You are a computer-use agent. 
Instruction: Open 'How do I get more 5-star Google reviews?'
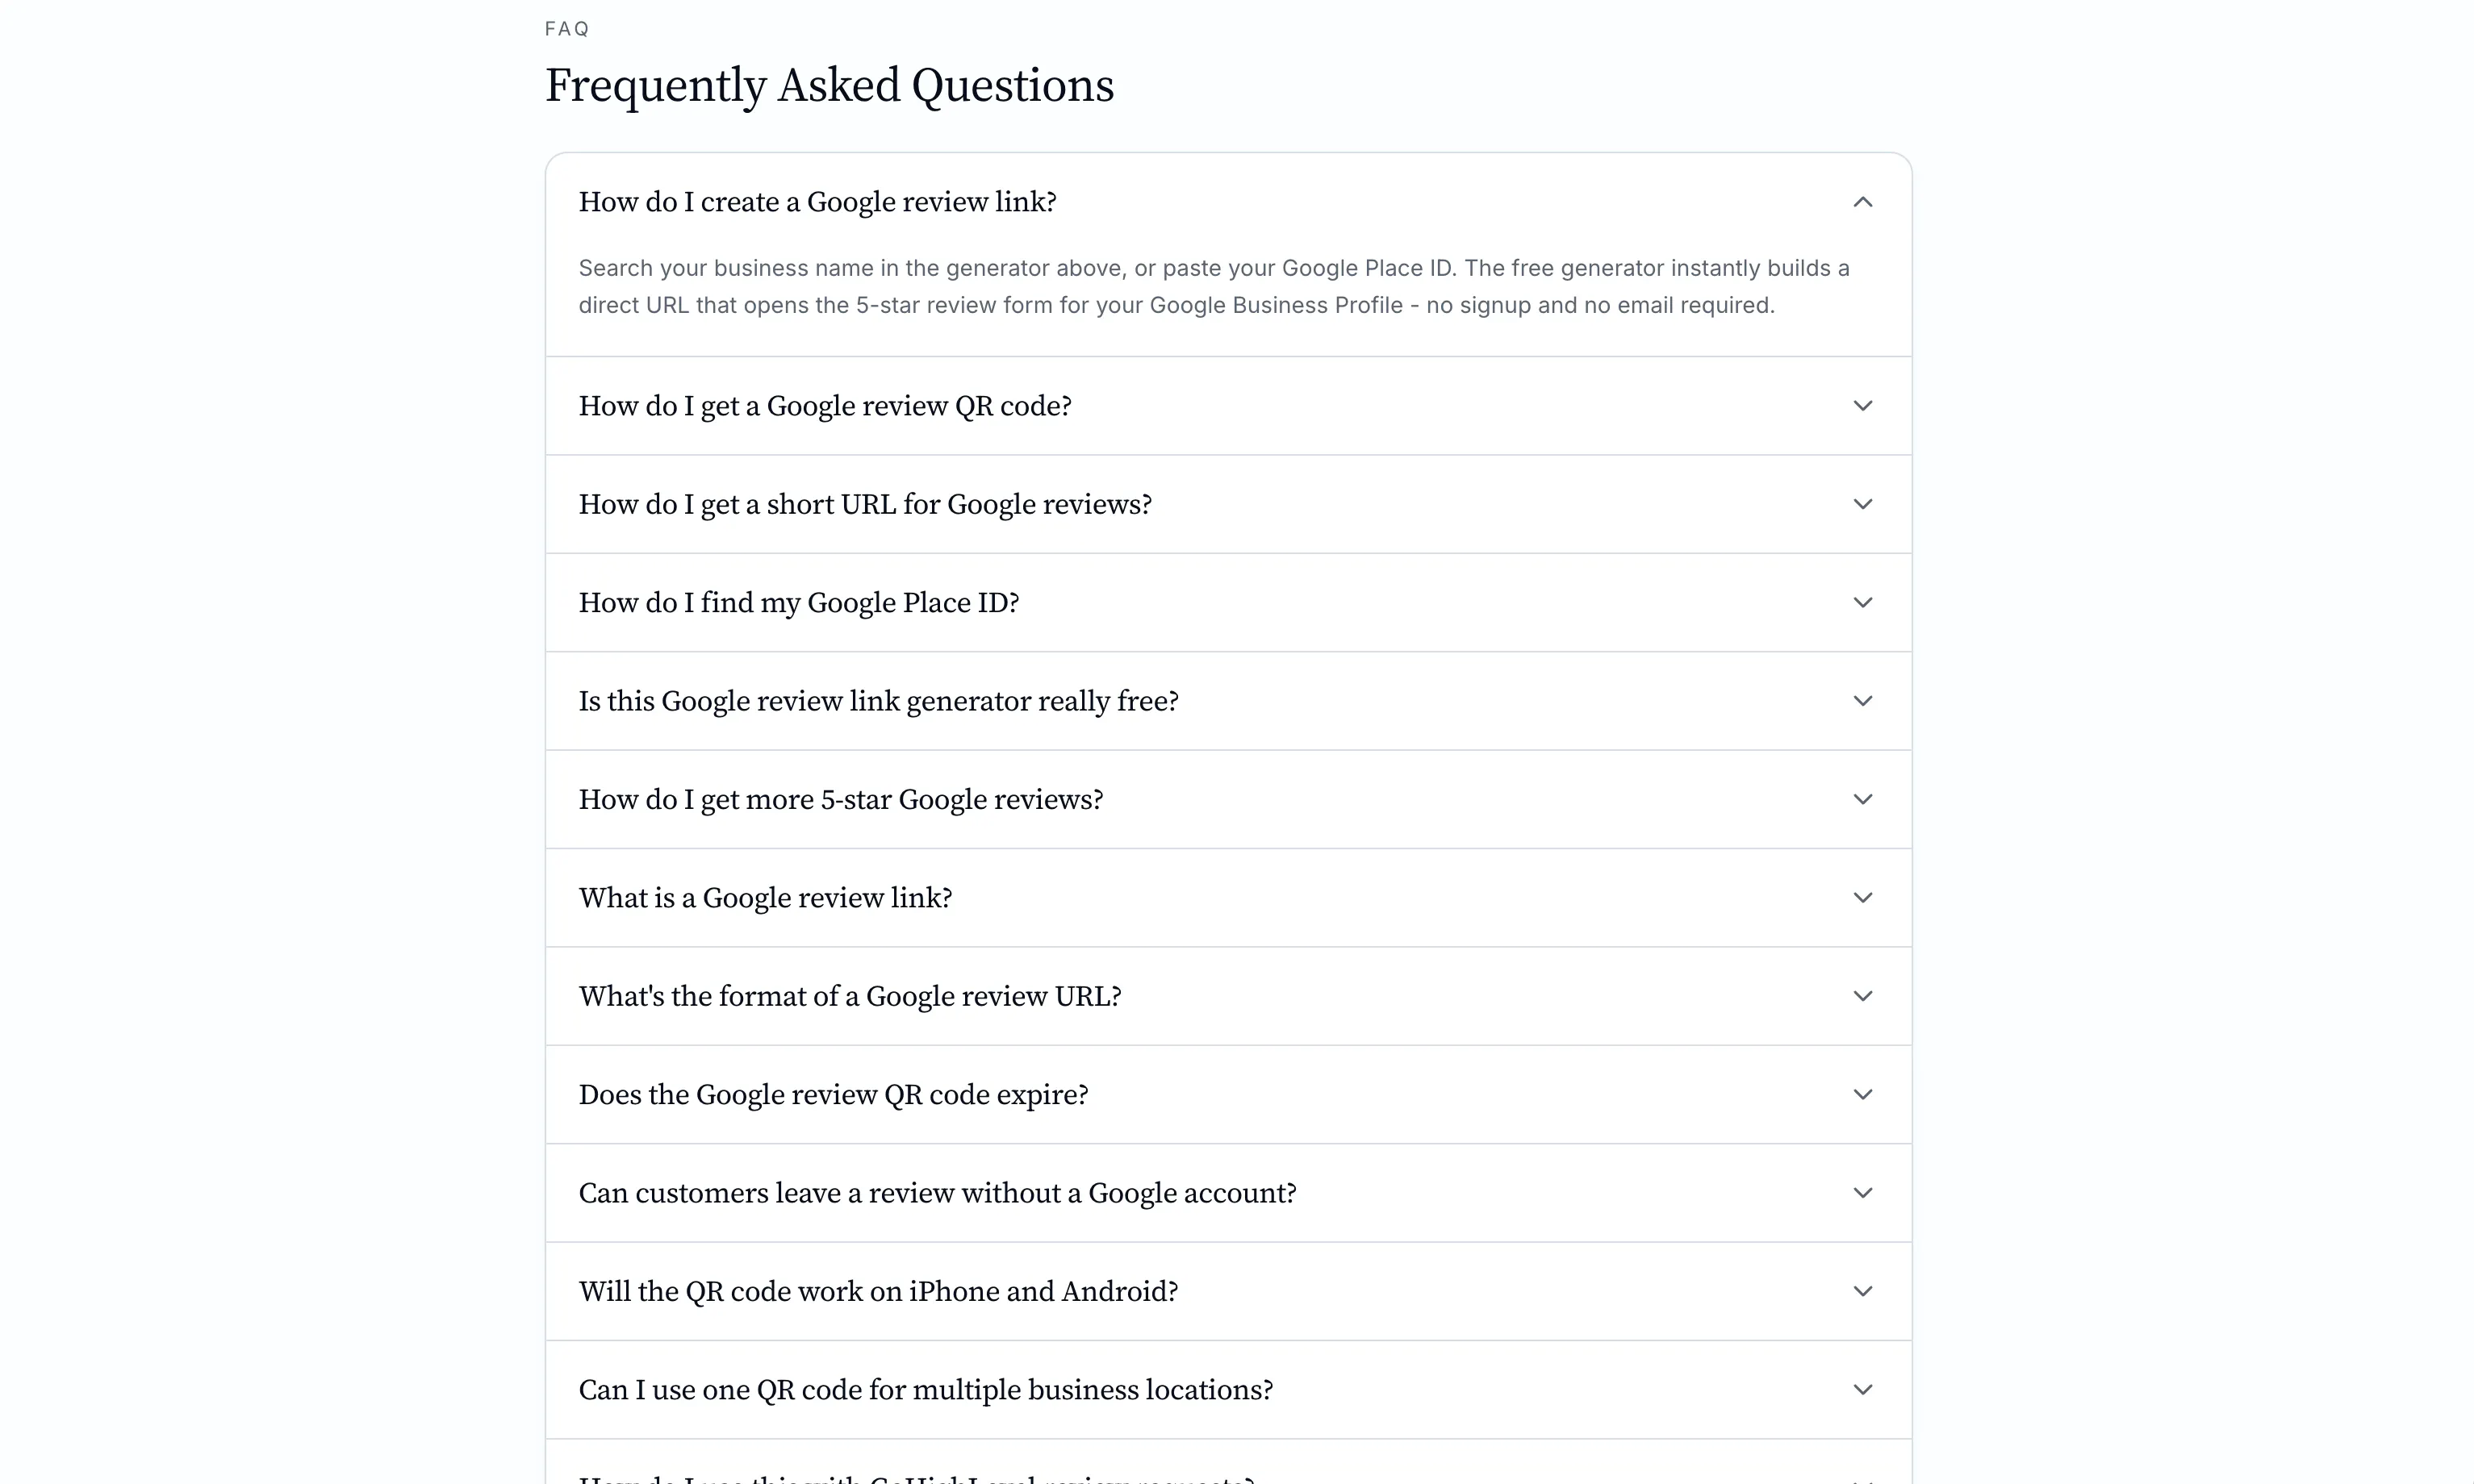(1227, 799)
